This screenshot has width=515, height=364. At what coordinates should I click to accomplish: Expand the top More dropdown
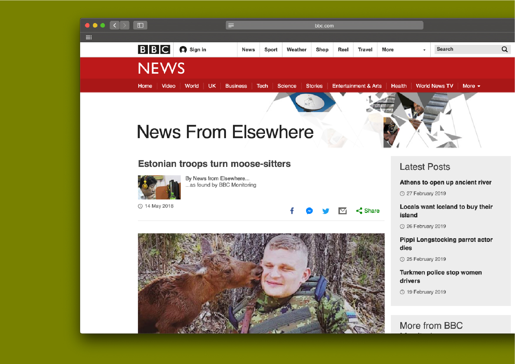[x=403, y=50]
